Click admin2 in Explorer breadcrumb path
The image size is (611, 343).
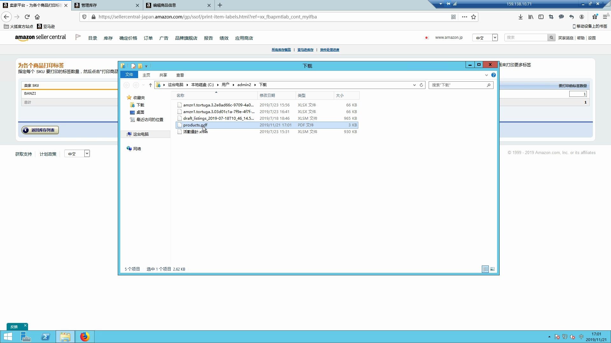coord(244,85)
